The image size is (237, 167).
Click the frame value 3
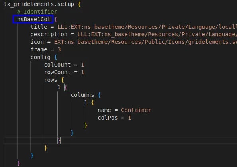point(59,49)
